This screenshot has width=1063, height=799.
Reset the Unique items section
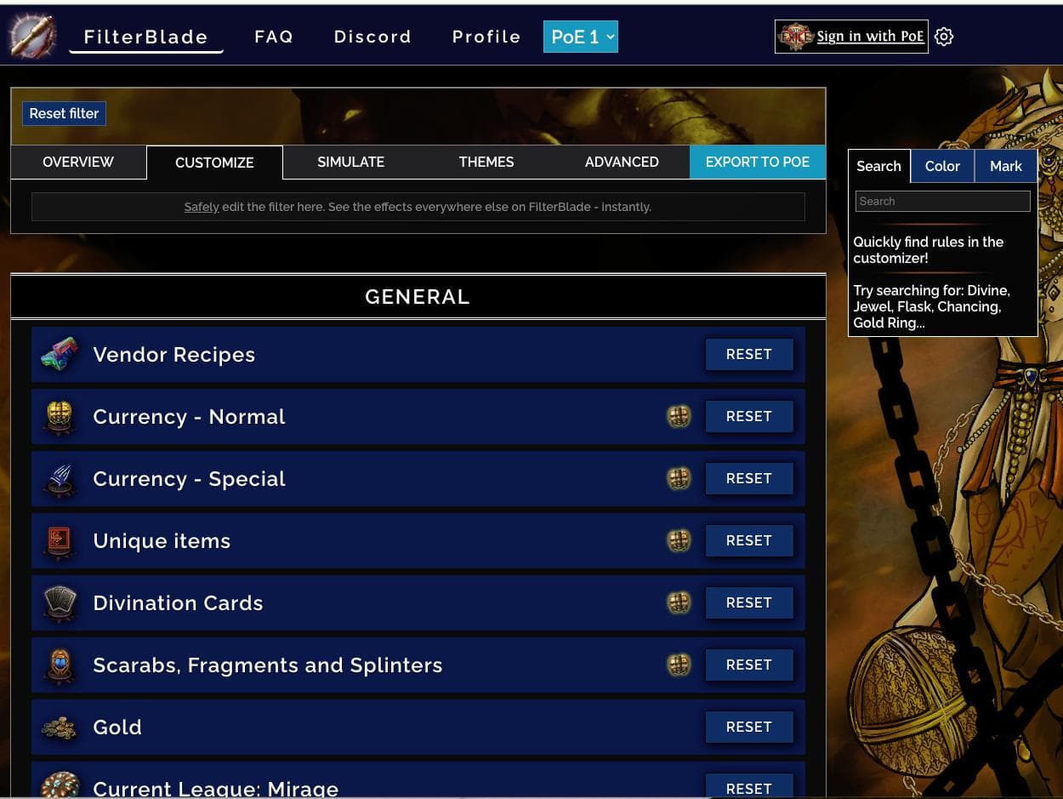coord(749,540)
